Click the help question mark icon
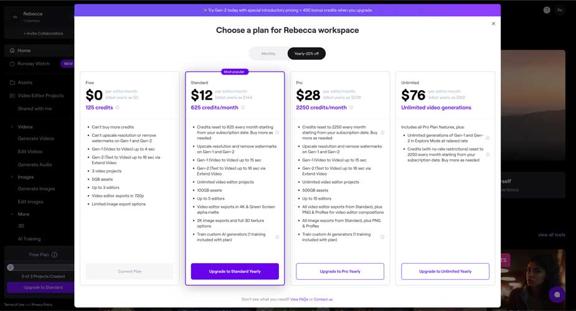 547,11
